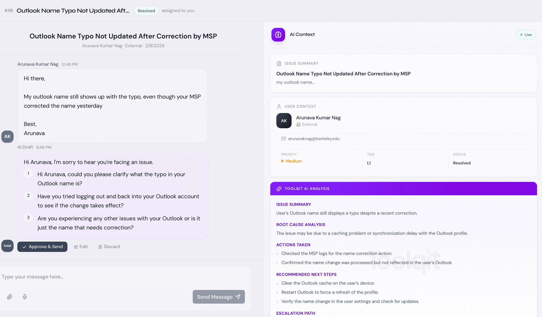Image resolution: width=542 pixels, height=317 pixels.
Task: Click the User Context person icon
Action: click(279, 107)
